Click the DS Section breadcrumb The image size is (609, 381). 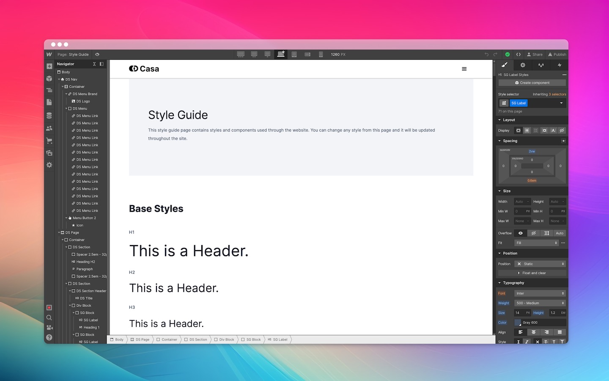coord(196,340)
